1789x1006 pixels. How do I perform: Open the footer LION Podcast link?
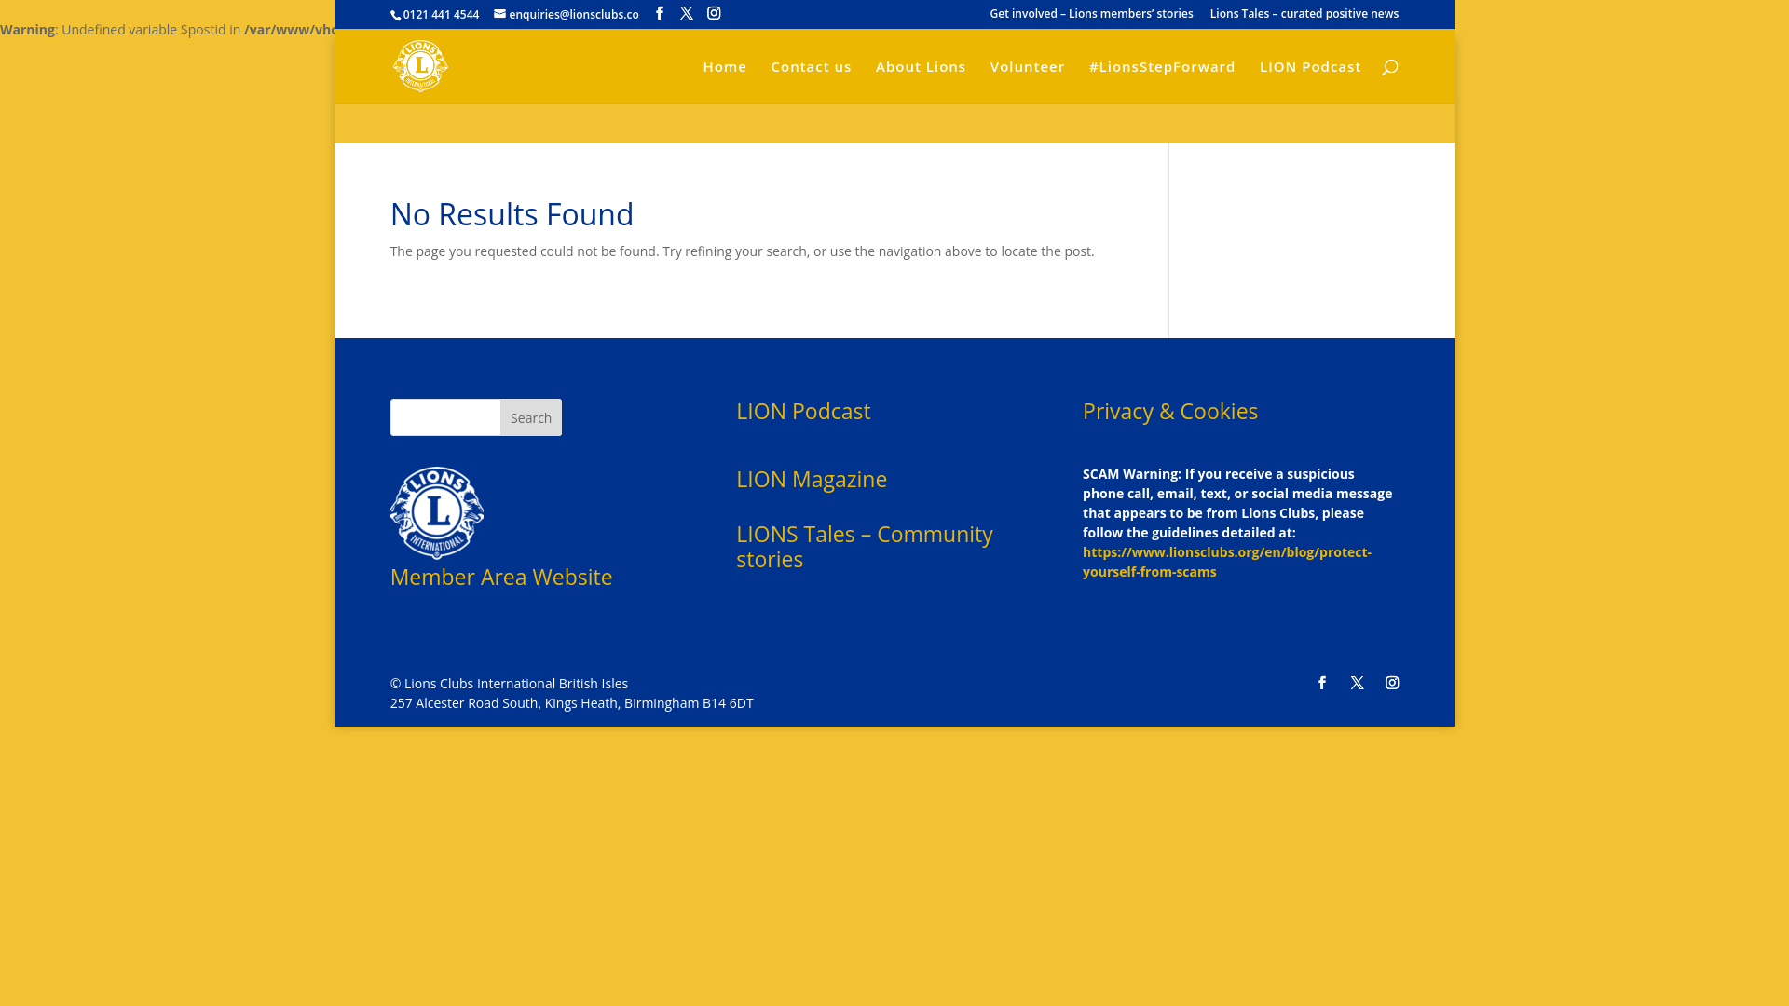point(803,411)
